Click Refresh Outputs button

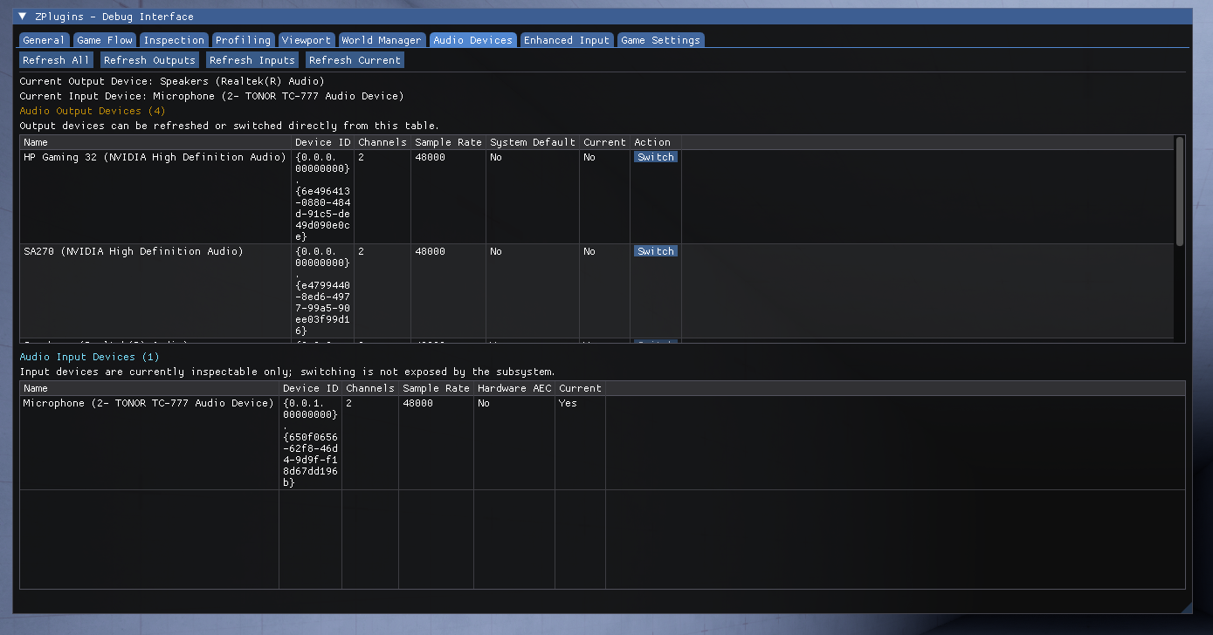point(149,60)
